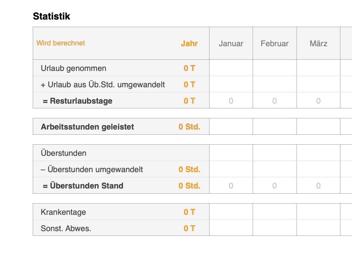Click the 'Arbeitsstunden geleistet' row label
Viewport: 352px width, 267px height.
(x=86, y=126)
